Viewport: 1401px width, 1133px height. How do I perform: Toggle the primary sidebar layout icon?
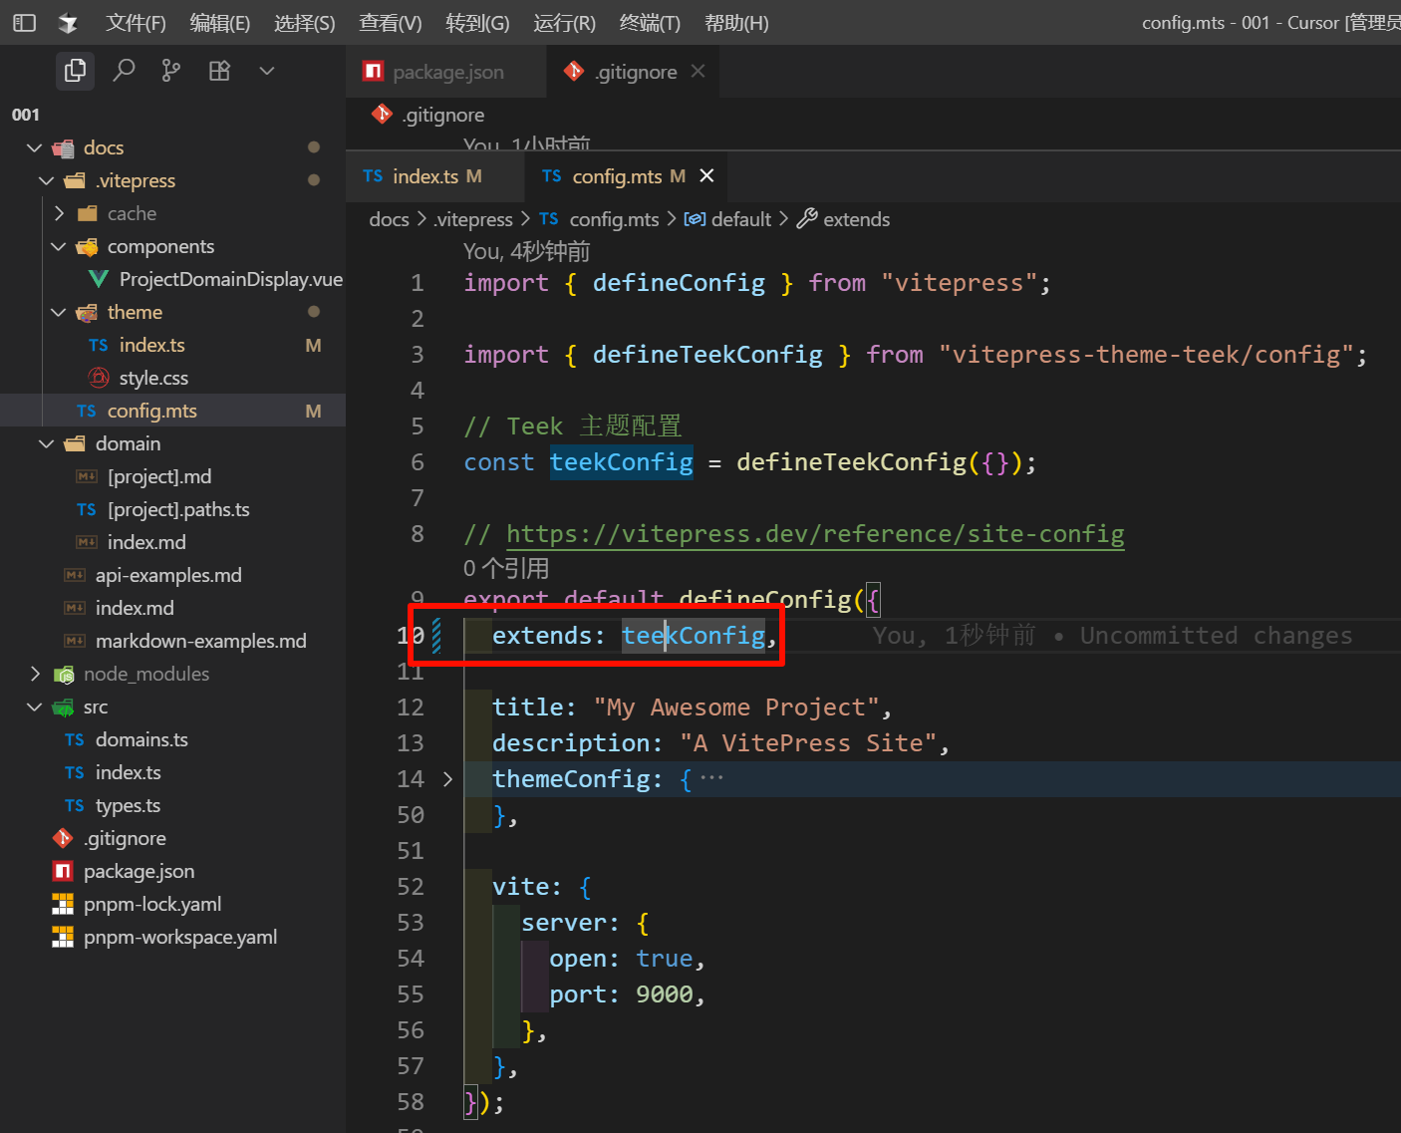[x=25, y=22]
